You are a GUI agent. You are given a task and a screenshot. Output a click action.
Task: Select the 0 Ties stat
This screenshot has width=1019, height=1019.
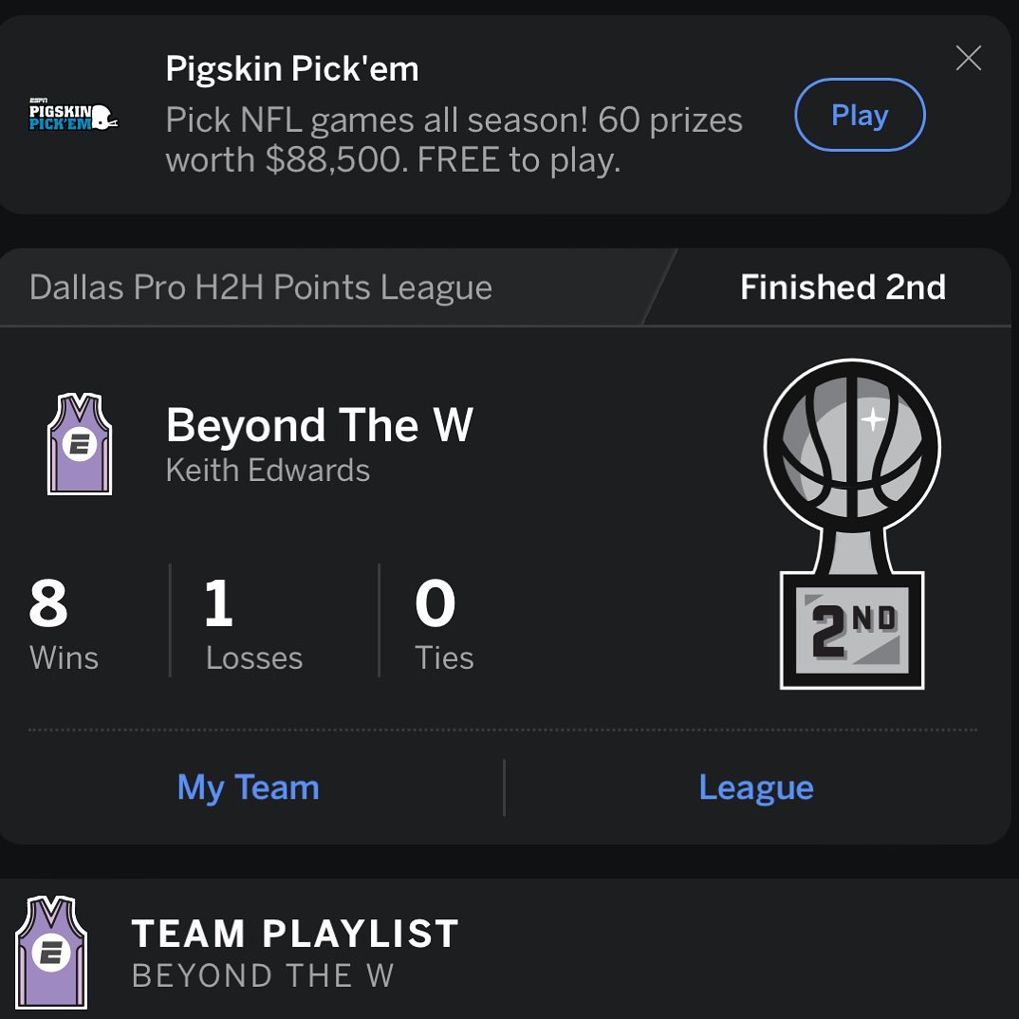[x=443, y=622]
